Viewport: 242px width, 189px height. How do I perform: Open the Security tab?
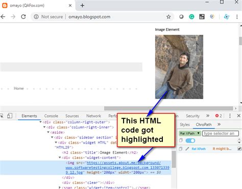tap(192, 116)
